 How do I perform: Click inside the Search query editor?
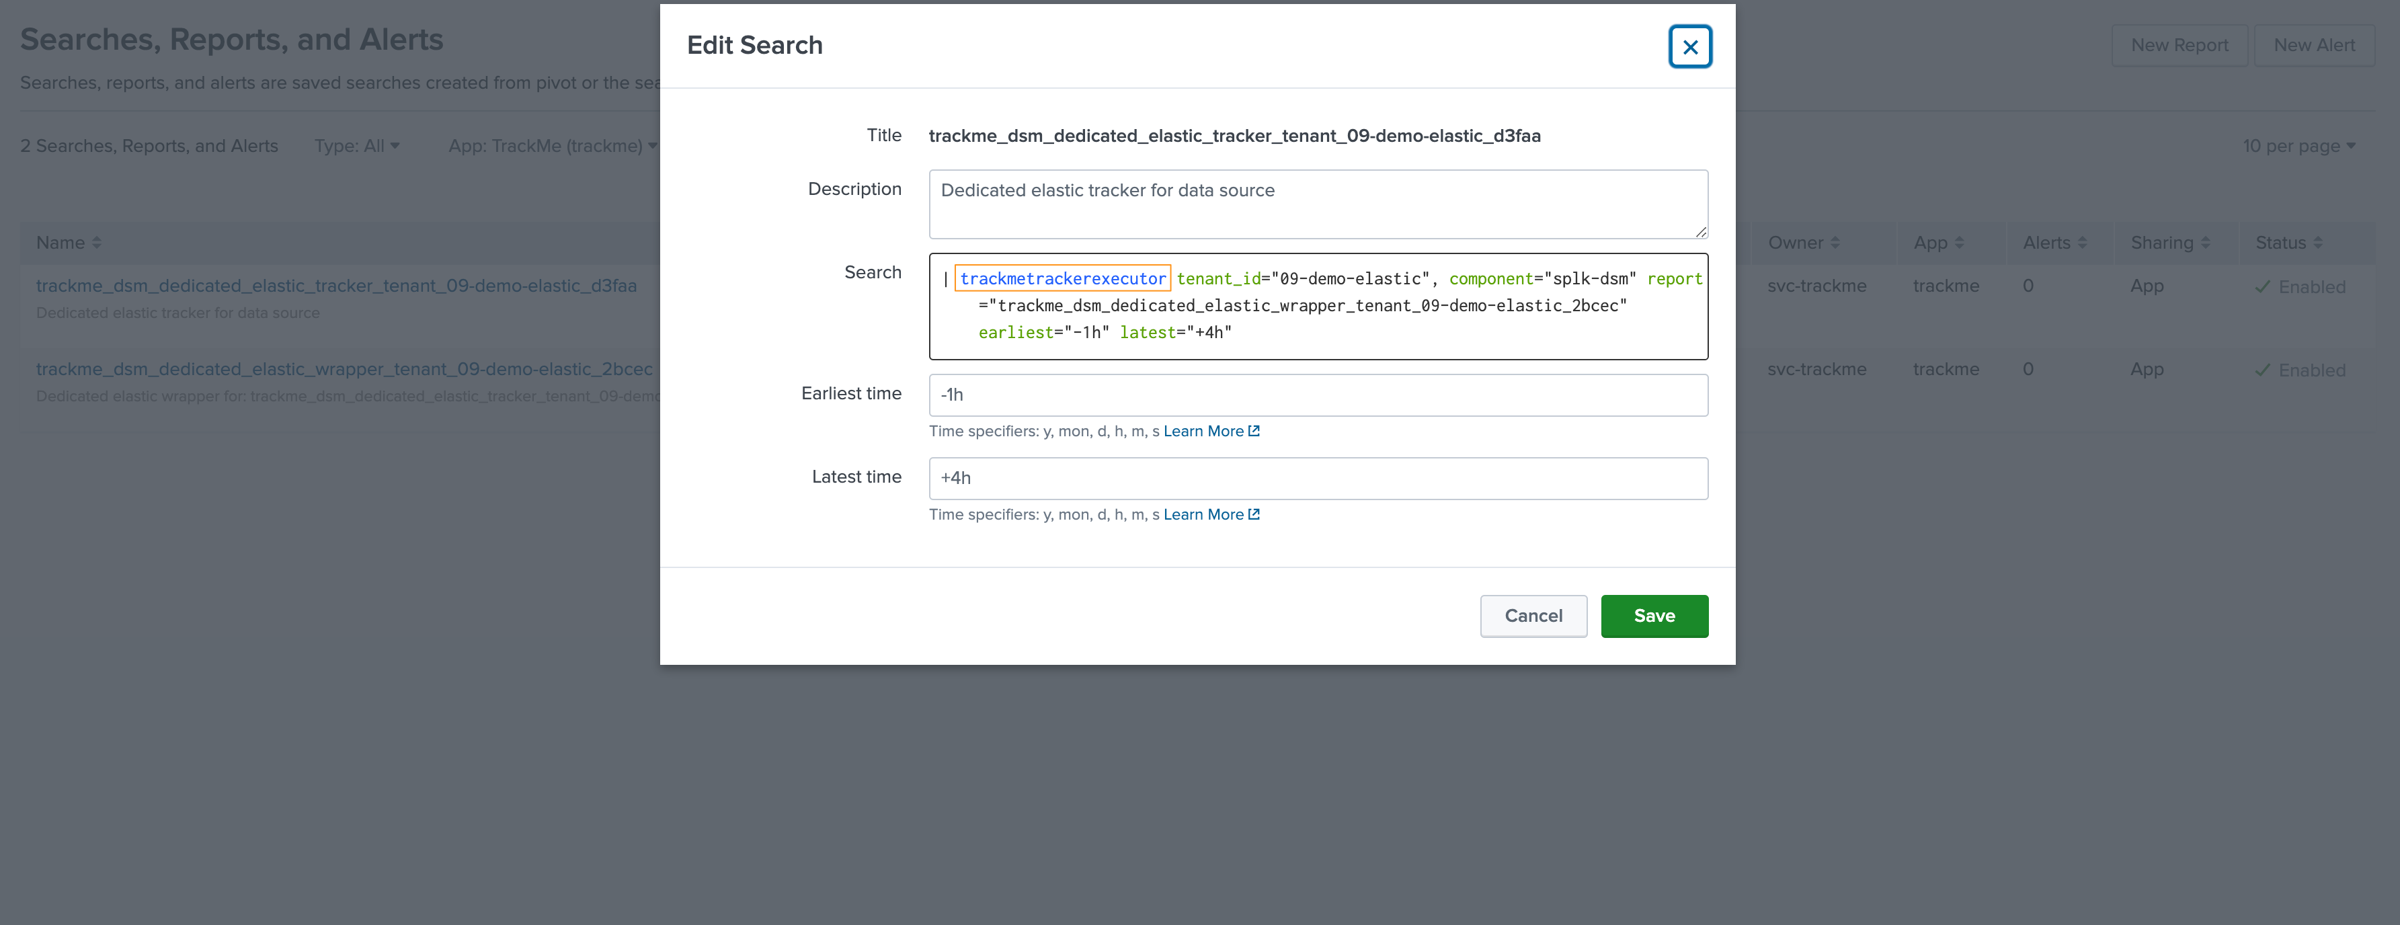click(1318, 306)
